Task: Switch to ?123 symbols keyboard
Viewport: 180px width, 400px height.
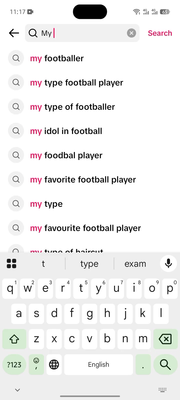Action: (x=14, y=364)
